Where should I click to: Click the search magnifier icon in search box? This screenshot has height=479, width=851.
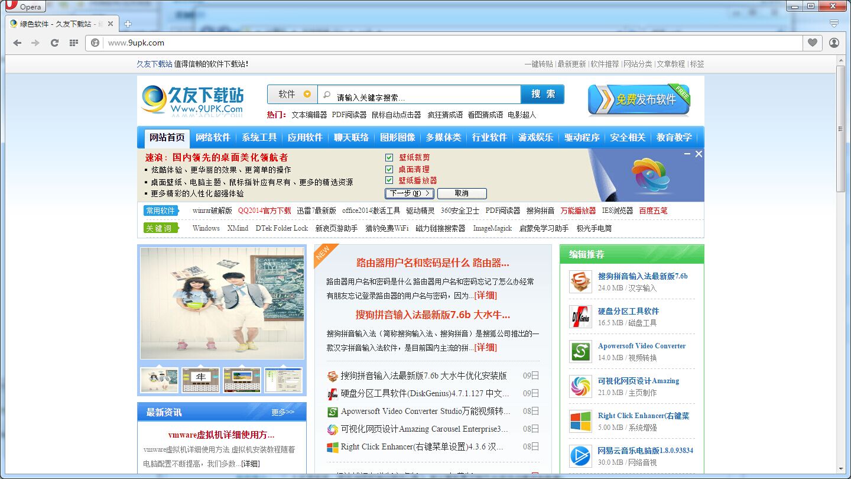tap(327, 95)
